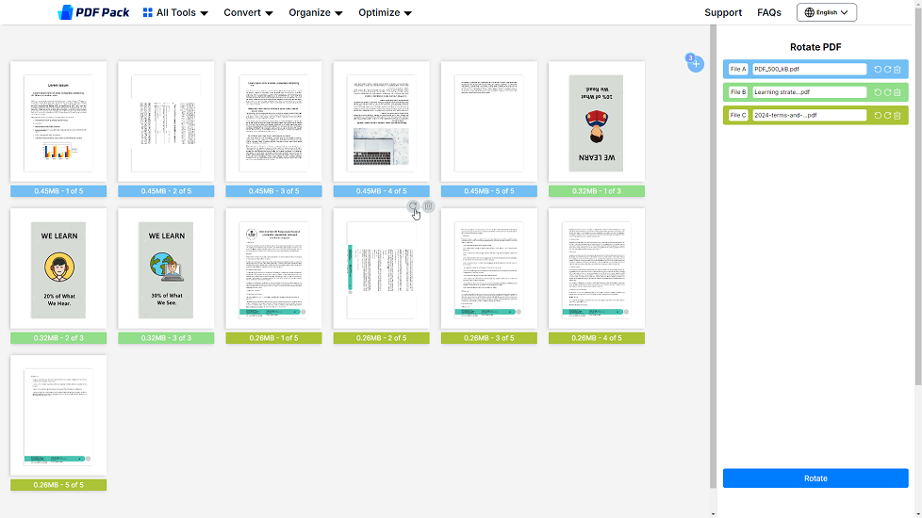Open the FAQs link
The height and width of the screenshot is (518, 922).
click(x=768, y=13)
